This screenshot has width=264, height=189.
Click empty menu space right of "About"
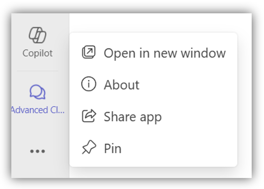click(x=186, y=85)
